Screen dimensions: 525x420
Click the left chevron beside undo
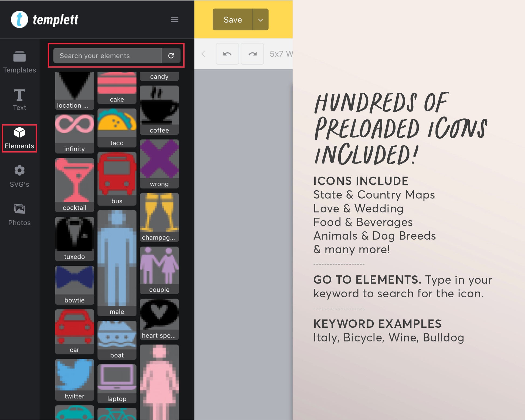point(204,54)
